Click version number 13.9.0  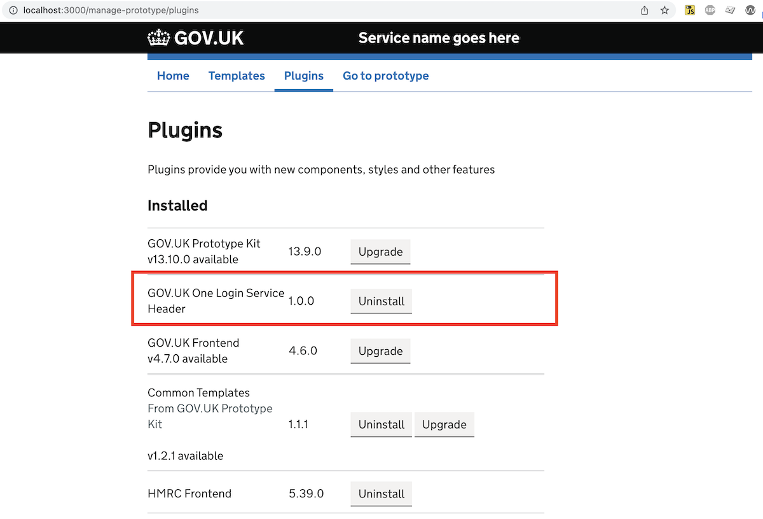(x=305, y=251)
